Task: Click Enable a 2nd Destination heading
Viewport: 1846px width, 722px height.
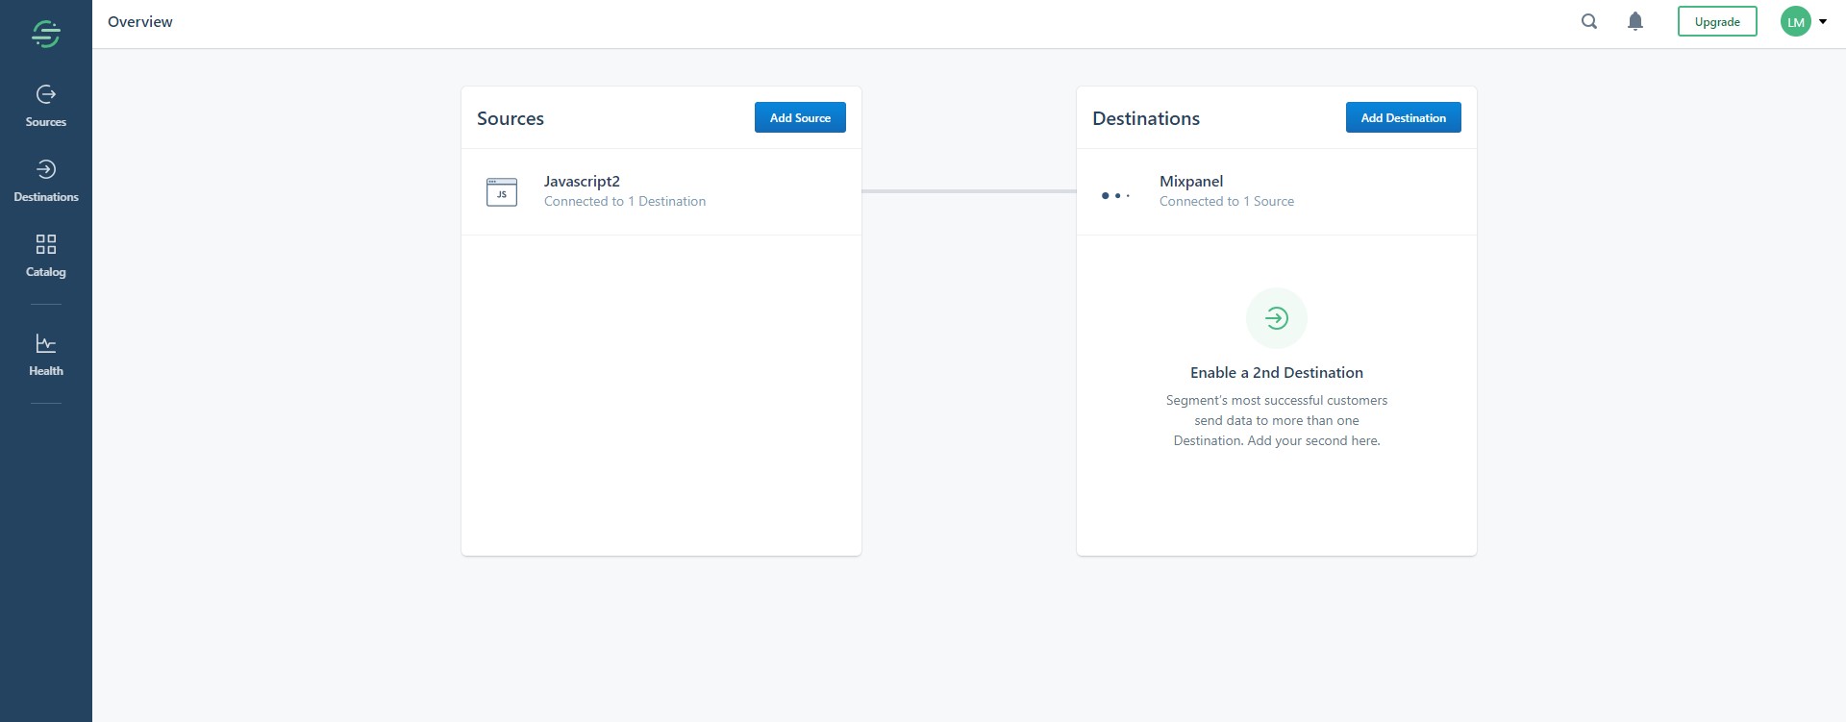Action: [1277, 372]
